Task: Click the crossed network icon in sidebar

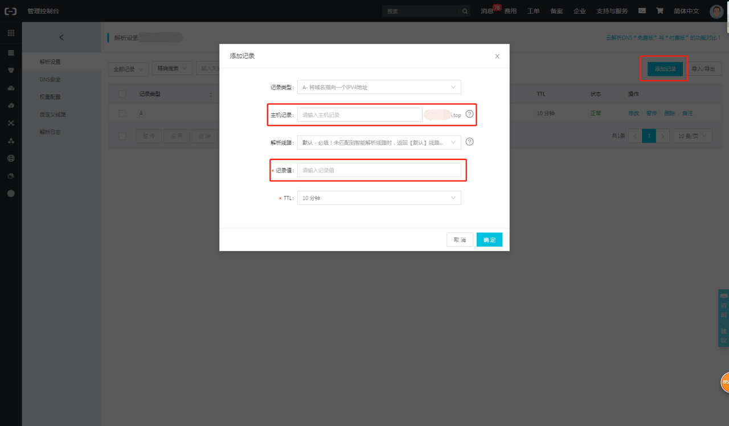Action: pos(11,123)
